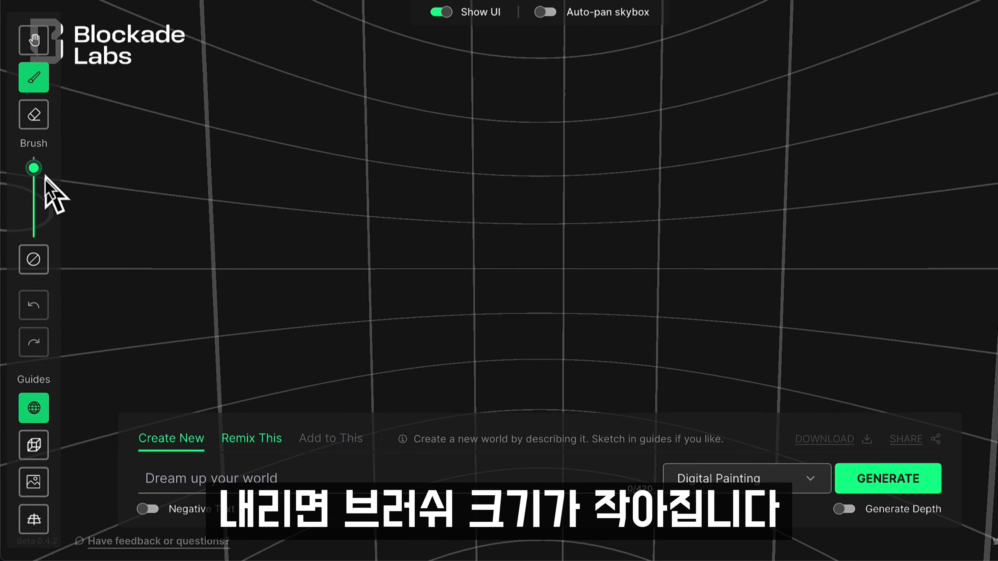Click the Guides label text
The image size is (998, 561).
pos(34,379)
